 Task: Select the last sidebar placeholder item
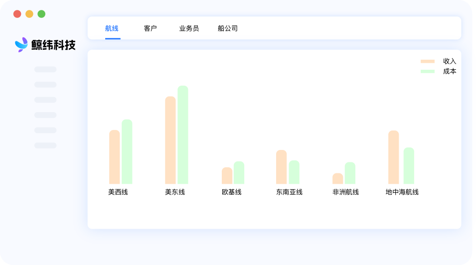pyautogui.click(x=45, y=145)
